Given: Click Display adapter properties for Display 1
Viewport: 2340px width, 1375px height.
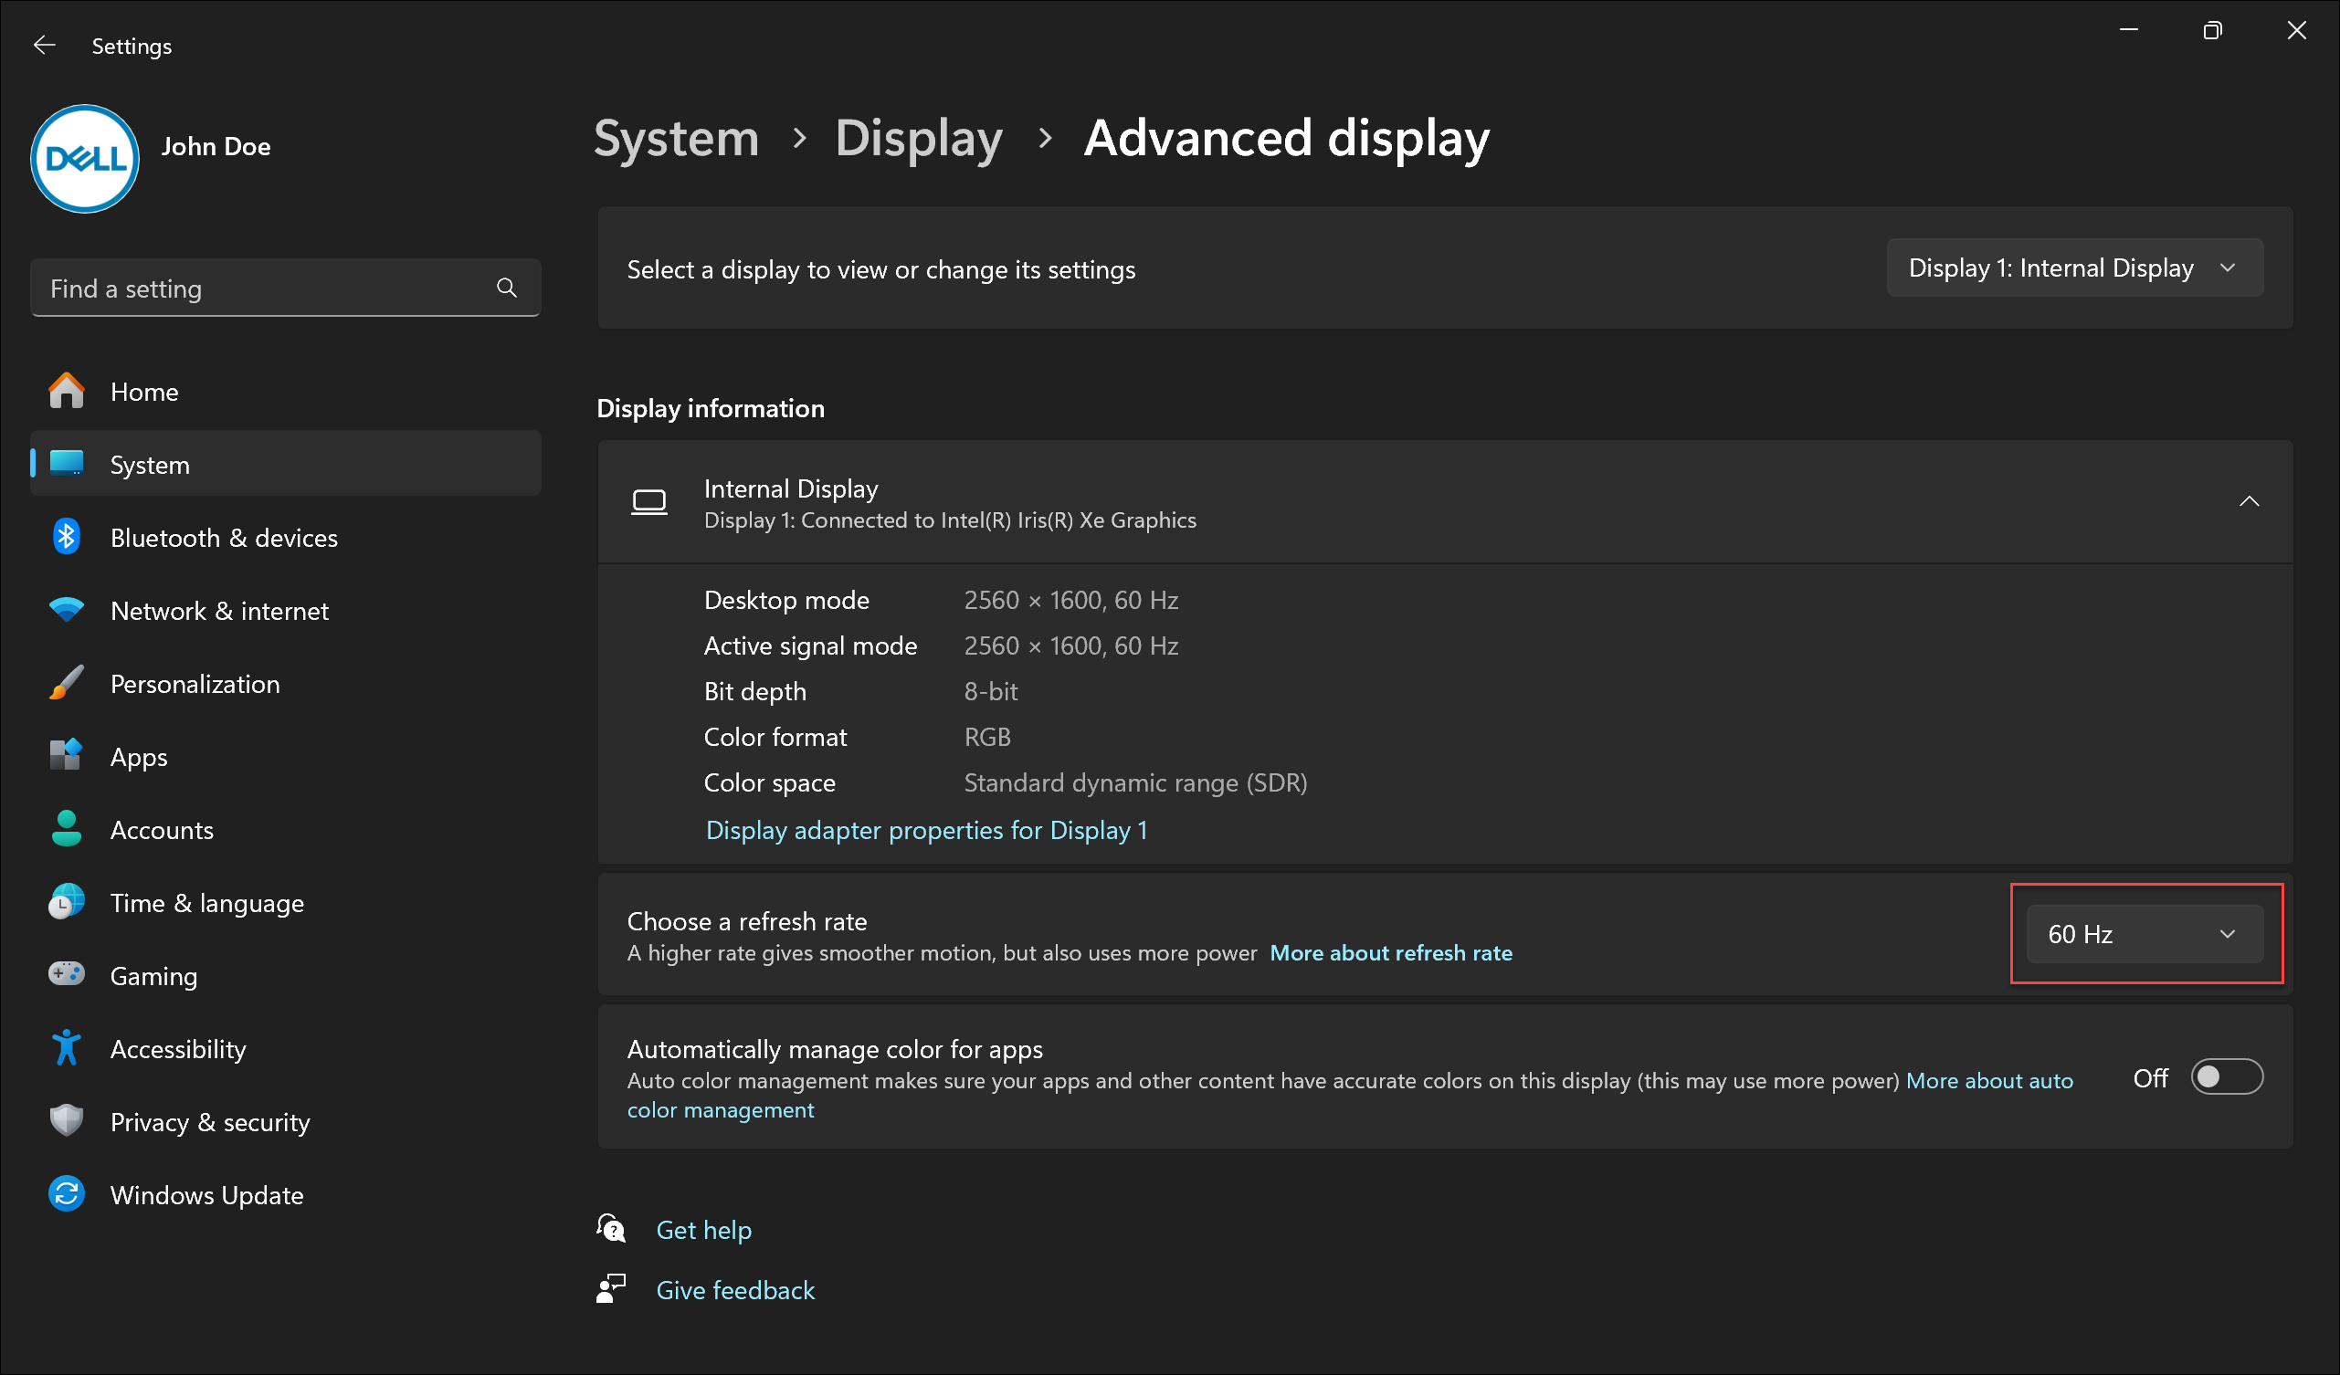Looking at the screenshot, I should point(925,828).
